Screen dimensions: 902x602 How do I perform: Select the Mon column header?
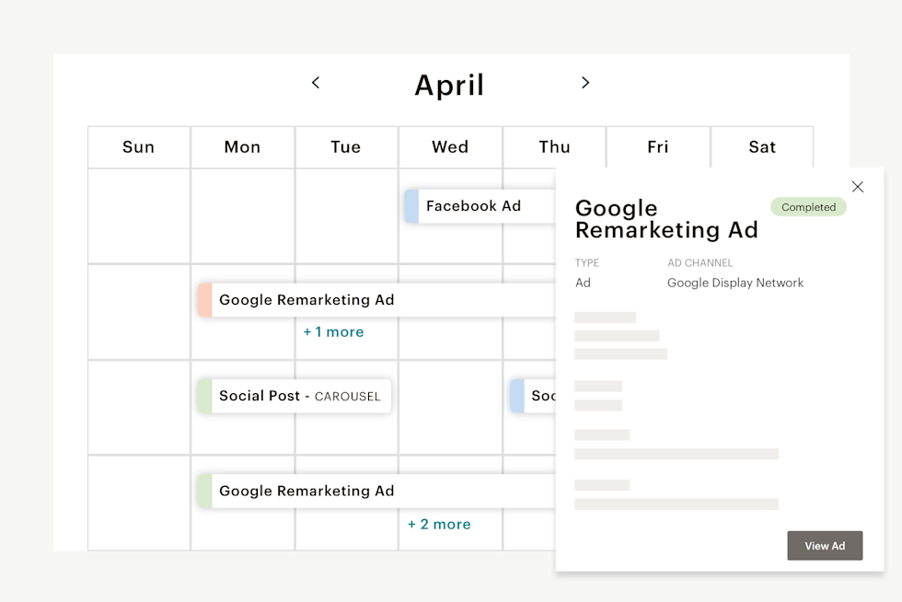242,147
